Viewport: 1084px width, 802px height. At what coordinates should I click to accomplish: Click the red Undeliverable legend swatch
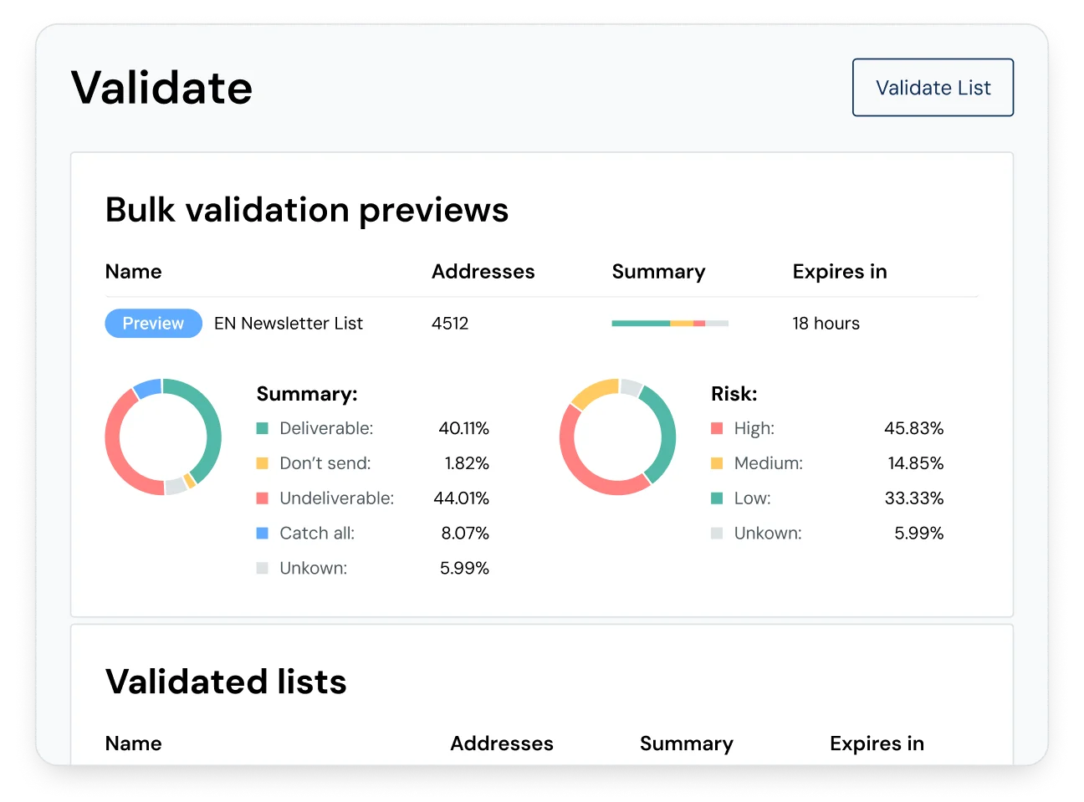262,498
